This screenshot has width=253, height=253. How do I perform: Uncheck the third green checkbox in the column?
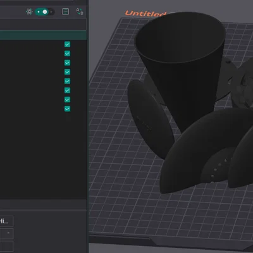point(67,63)
